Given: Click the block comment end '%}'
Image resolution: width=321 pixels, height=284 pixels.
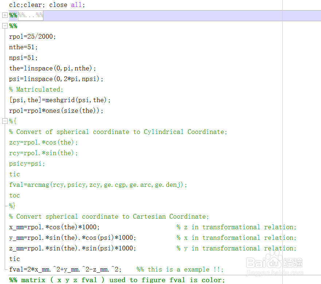Looking at the screenshot, I should pyautogui.click(x=12, y=206).
